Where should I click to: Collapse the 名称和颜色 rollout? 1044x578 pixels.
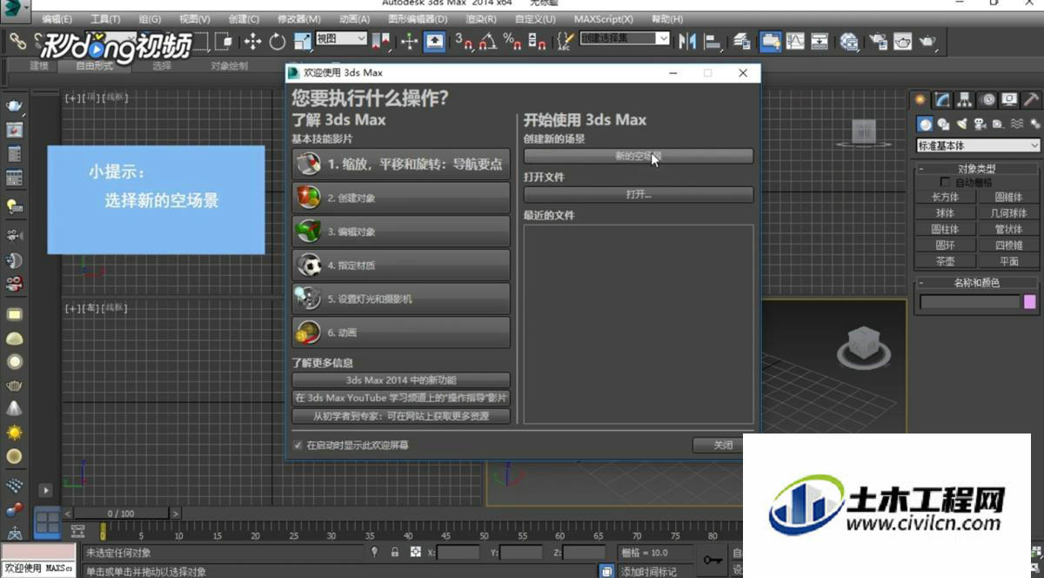click(977, 283)
